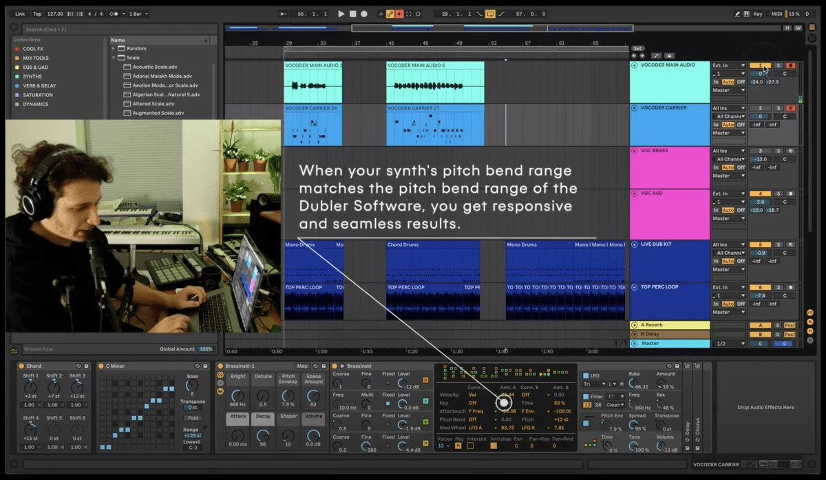Toggle the Automation Arm icon
The height and width of the screenshot is (480, 826).
390,14
